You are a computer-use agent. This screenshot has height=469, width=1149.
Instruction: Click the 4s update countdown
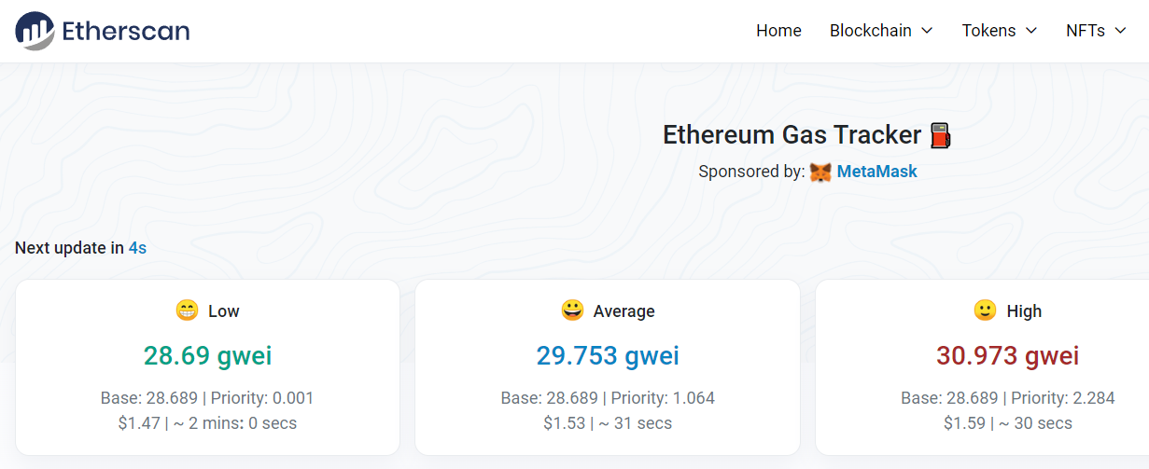(x=137, y=248)
